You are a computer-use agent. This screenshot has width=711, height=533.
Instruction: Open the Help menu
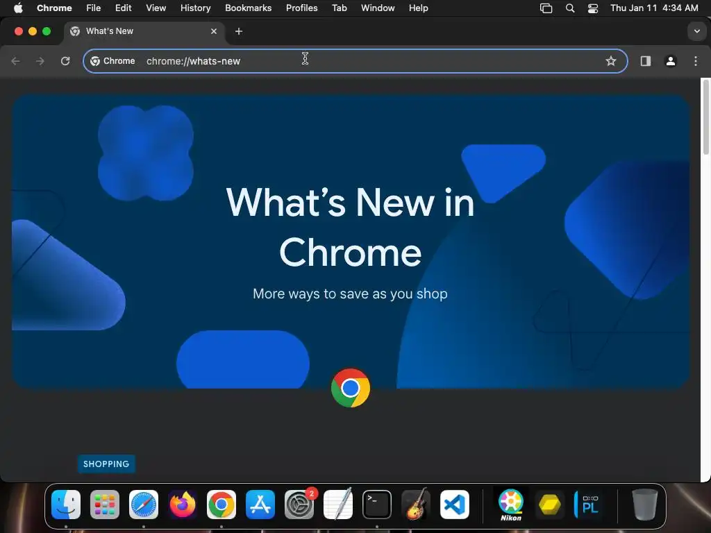(418, 8)
